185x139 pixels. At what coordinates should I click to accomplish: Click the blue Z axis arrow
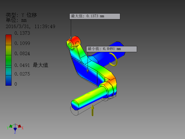tap(15, 129)
